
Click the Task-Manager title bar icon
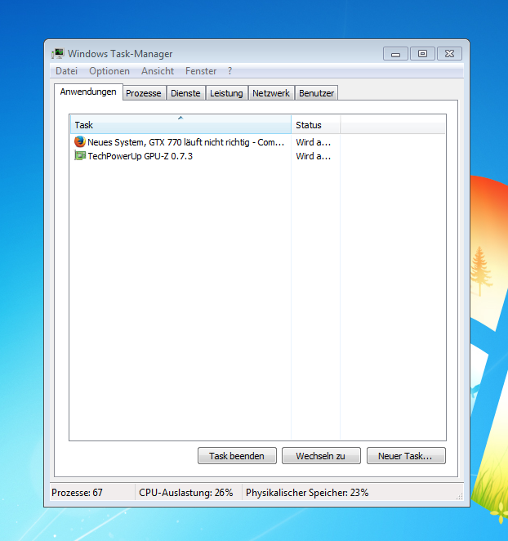point(58,54)
